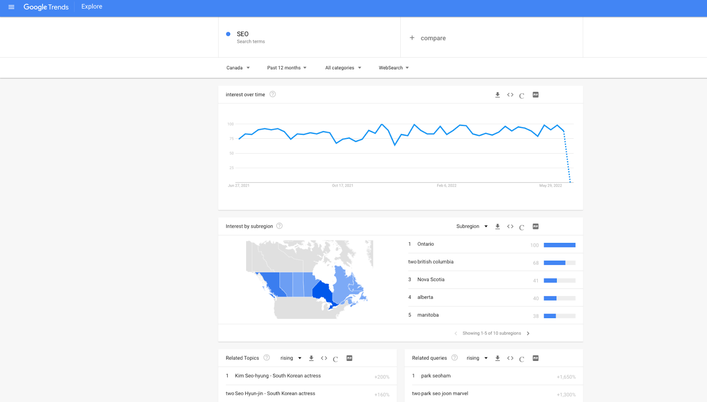Image resolution: width=707 pixels, height=402 pixels.
Task: Edit the SEO search term field
Action: (243, 34)
